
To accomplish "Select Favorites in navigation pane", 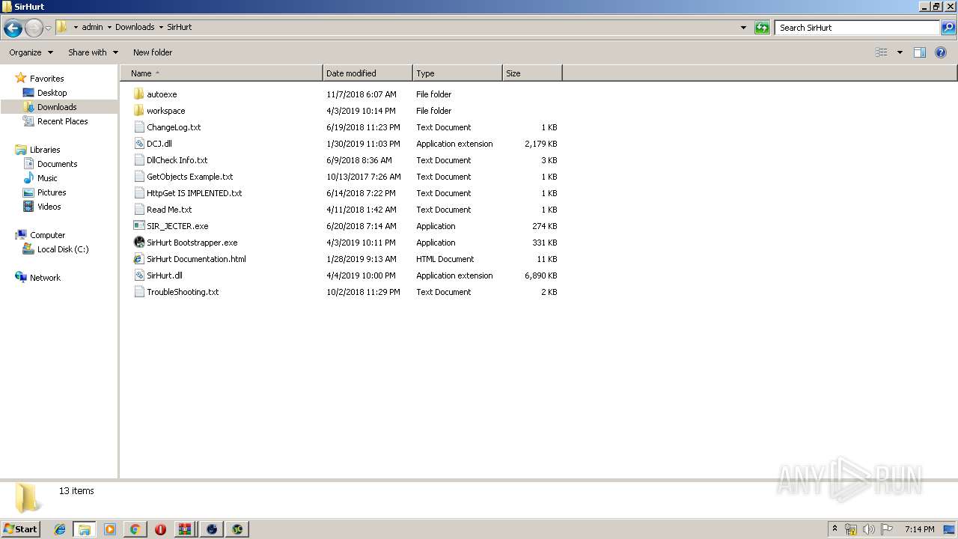I will point(46,79).
